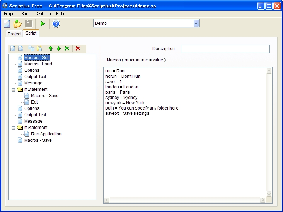Screen dimensions: 283x212
Task: Click the Copy item icon in script toolbar
Action: [x=31, y=48]
